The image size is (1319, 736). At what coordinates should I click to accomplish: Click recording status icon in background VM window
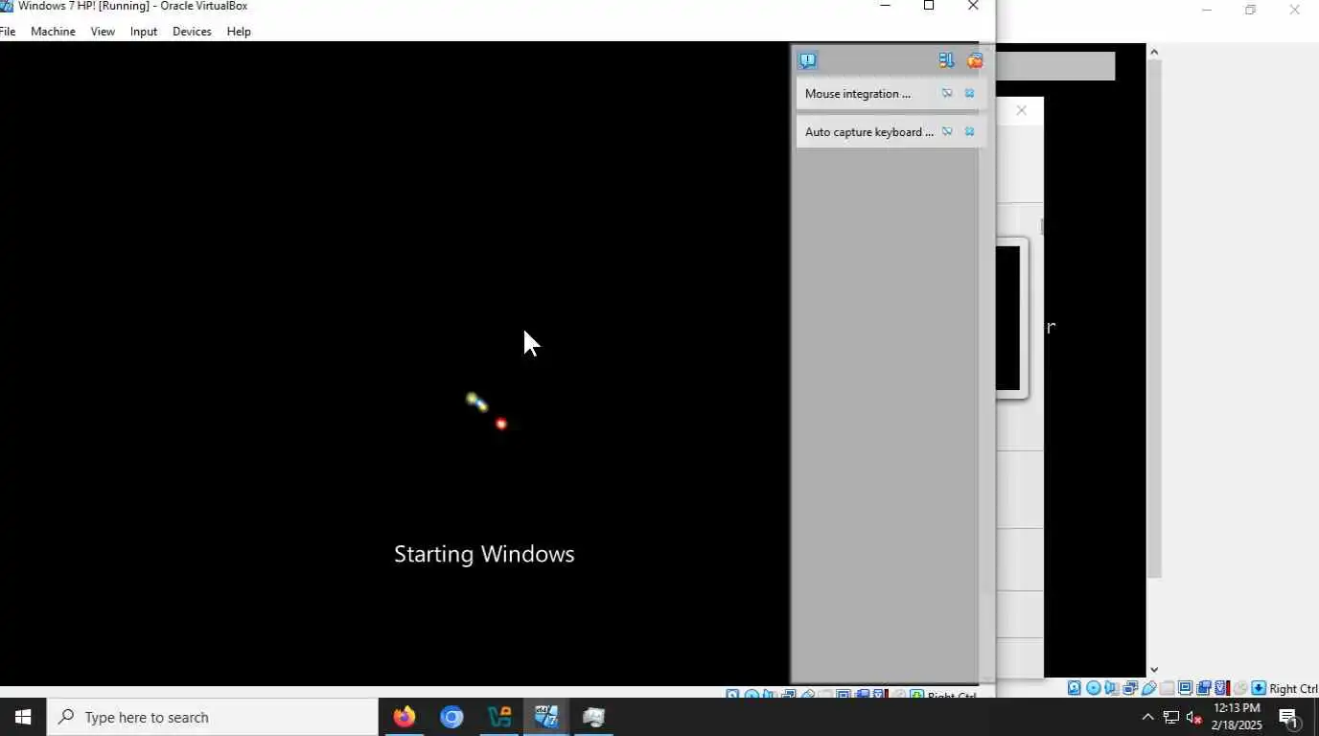1203,688
